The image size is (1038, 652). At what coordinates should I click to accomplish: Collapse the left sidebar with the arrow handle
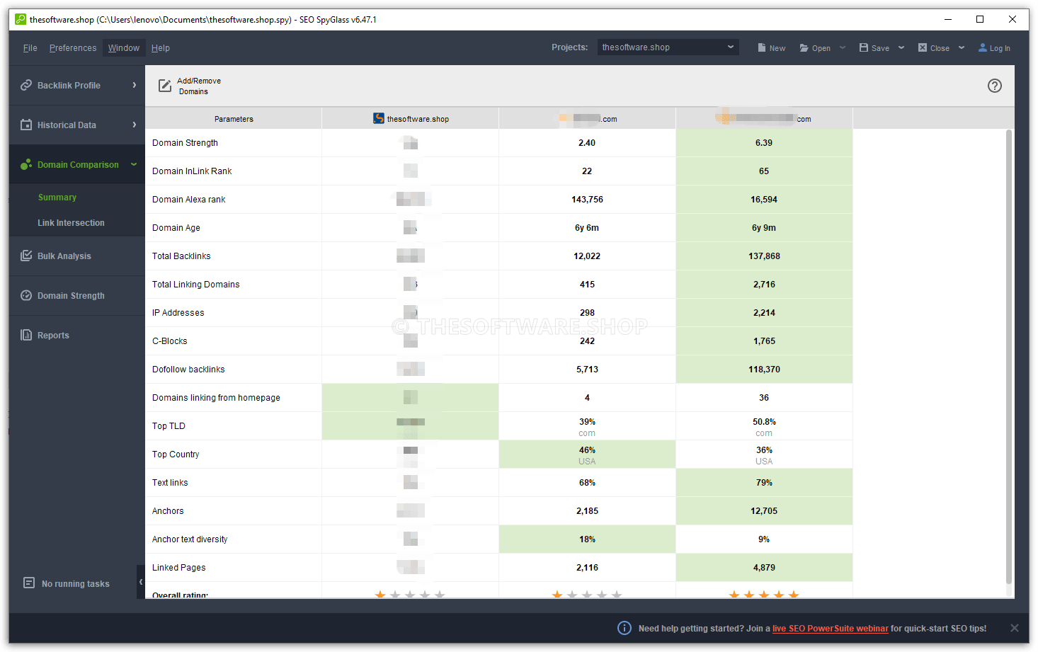(141, 582)
